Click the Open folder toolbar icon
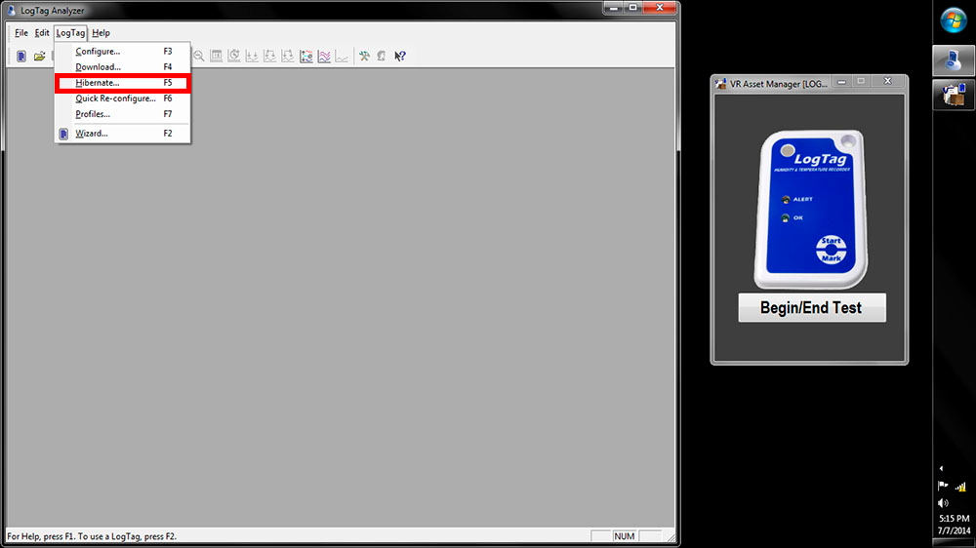The width and height of the screenshot is (976, 548). (40, 57)
